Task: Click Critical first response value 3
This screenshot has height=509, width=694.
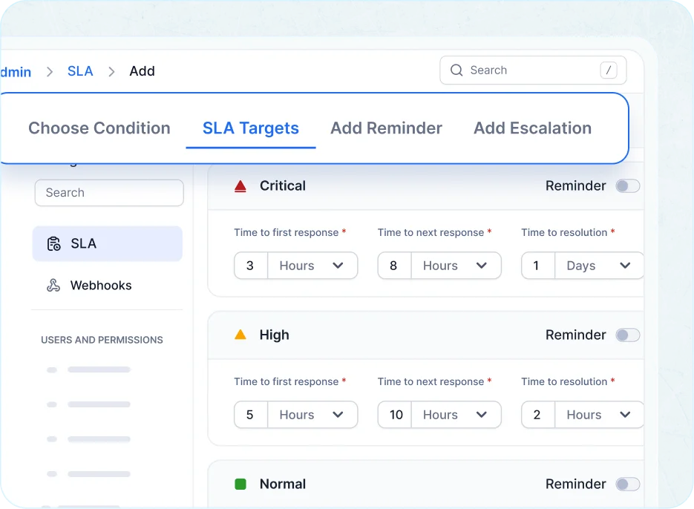Action: click(251, 266)
